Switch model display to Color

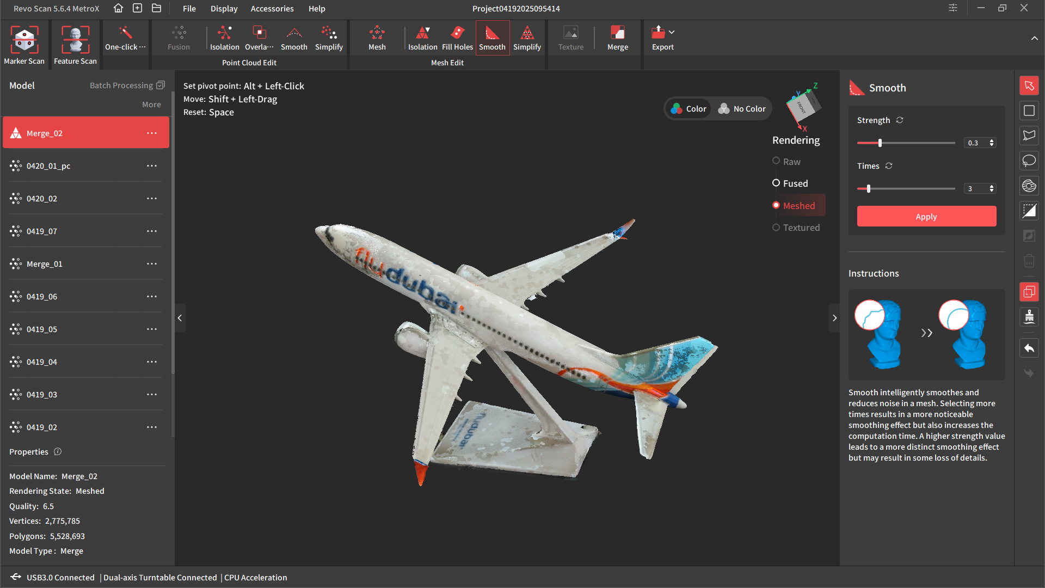pyautogui.click(x=689, y=109)
